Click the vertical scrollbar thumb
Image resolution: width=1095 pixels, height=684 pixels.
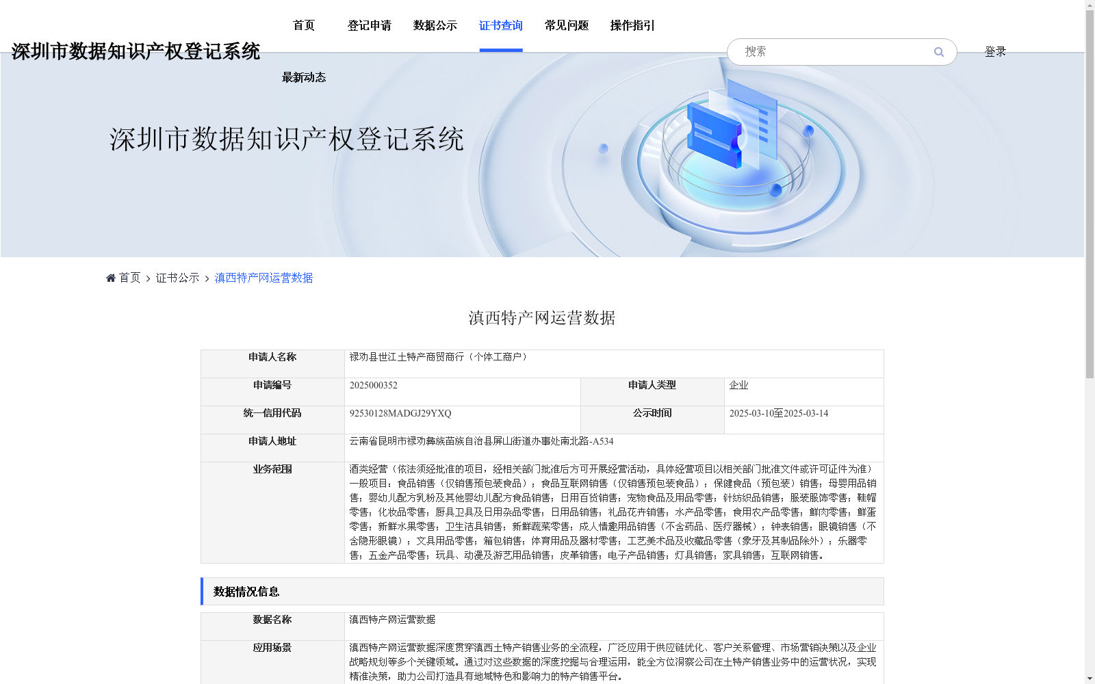pyautogui.click(x=1090, y=194)
